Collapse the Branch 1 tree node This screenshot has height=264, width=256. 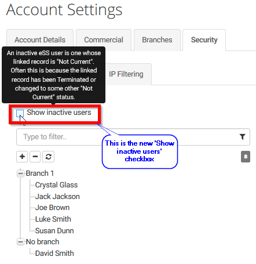tap(20, 173)
